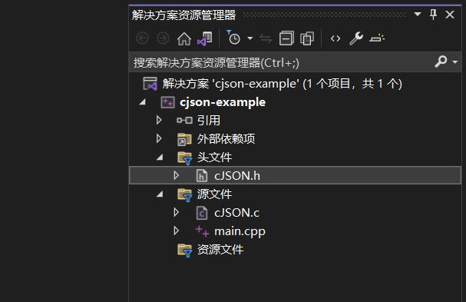Select the cJSON.c file
This screenshot has width=466, height=302.
click(237, 213)
